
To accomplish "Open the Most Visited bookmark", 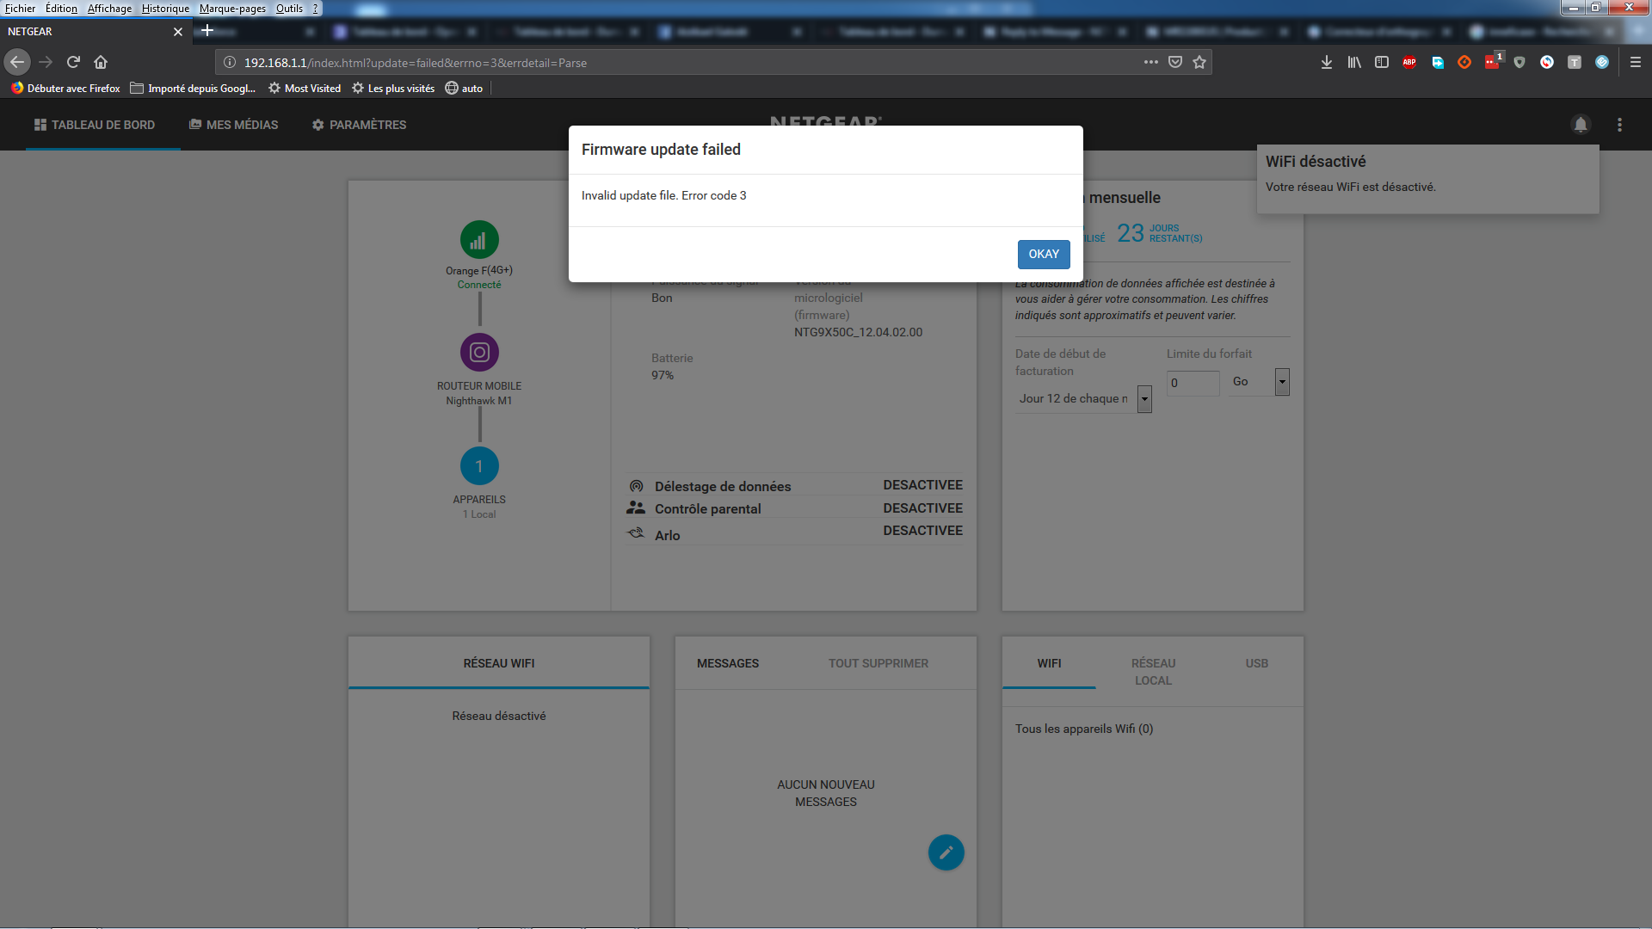I will tap(305, 88).
